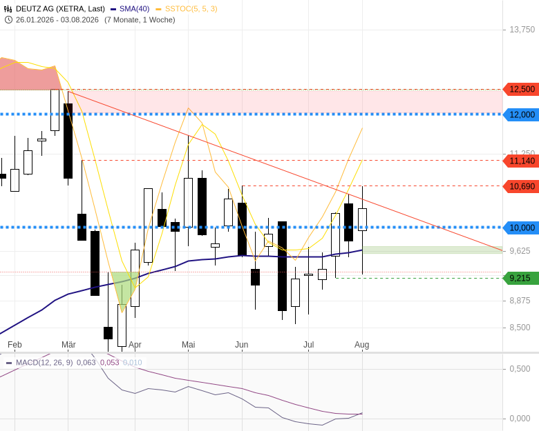Click the (7 Monate, 1 Woche) period text
The height and width of the screenshot is (431, 539).
(140, 20)
